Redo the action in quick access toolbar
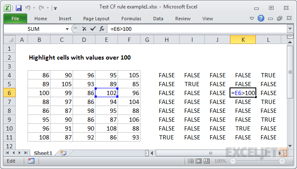Screen dimensions: 297x169 (41, 8)
